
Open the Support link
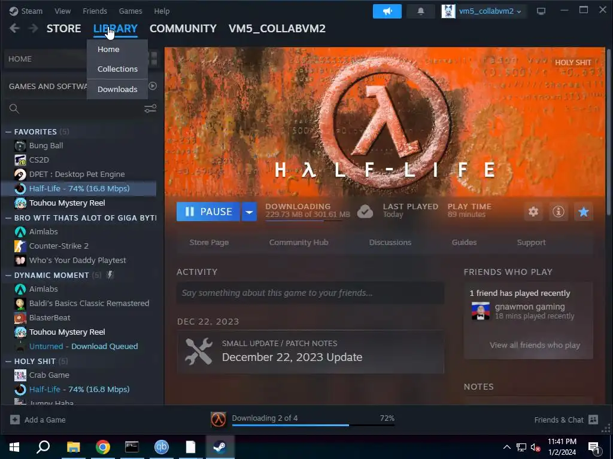[x=532, y=243]
